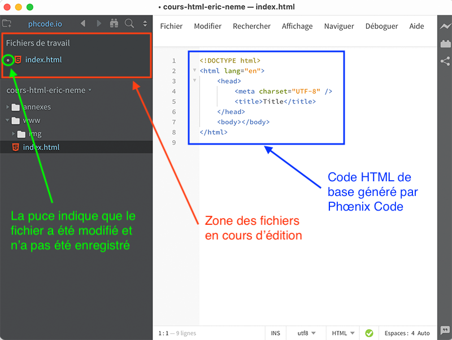Create a new project with the folder icon
The width and height of the screenshot is (452, 340).
point(7,24)
